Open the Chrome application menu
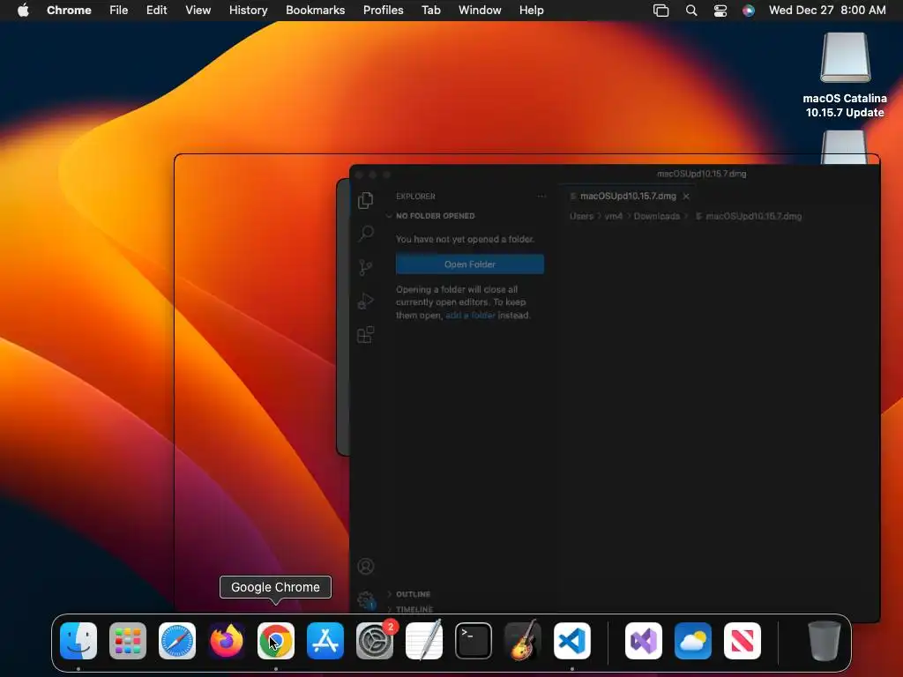903x677 pixels. (69, 11)
